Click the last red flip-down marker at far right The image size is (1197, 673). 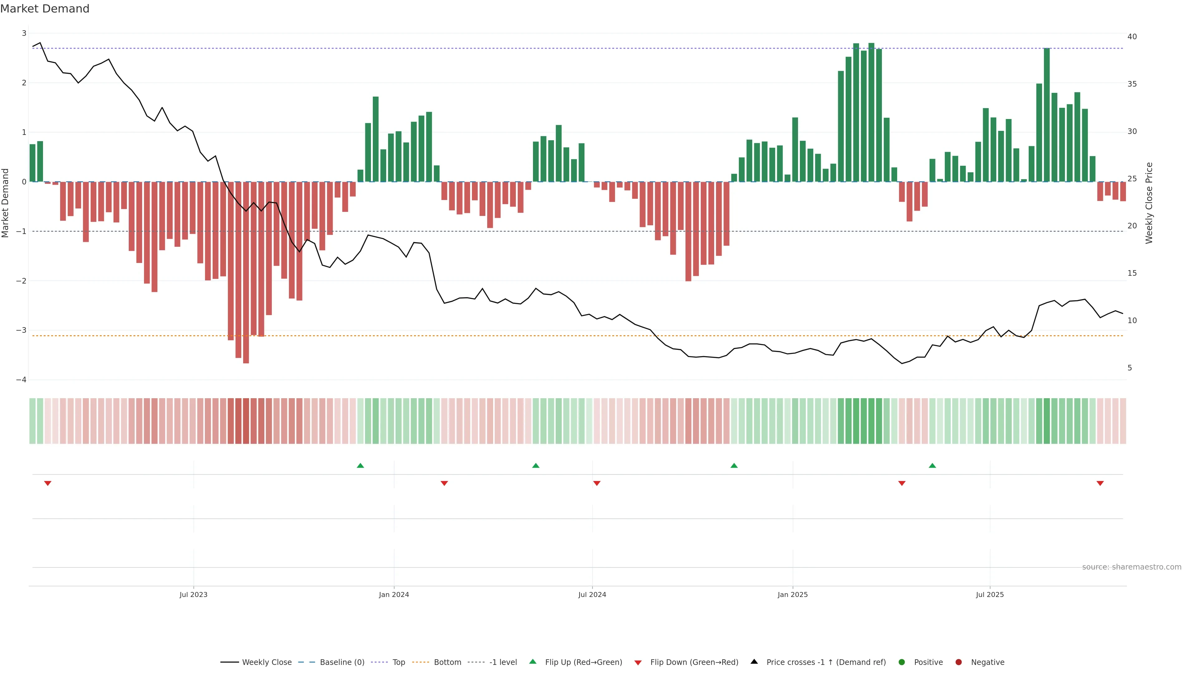point(1100,484)
